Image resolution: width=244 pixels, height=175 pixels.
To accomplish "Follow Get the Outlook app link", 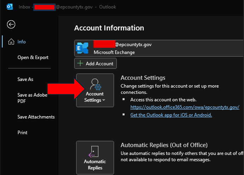I will (171, 115).
